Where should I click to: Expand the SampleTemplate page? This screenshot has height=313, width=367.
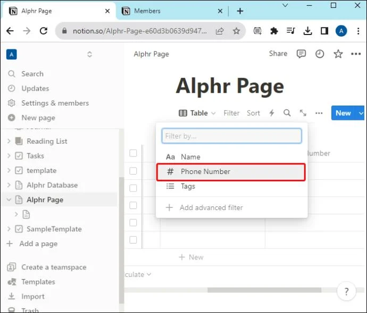(9, 229)
